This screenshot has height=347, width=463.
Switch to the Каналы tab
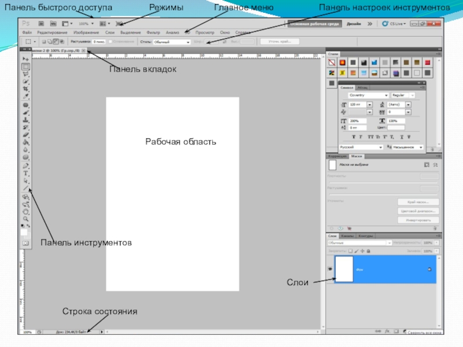(347, 236)
